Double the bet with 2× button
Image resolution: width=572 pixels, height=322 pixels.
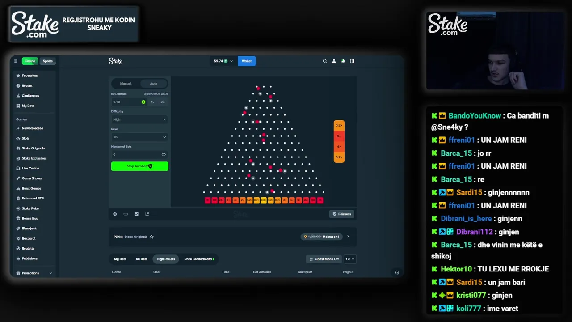pyautogui.click(x=163, y=102)
